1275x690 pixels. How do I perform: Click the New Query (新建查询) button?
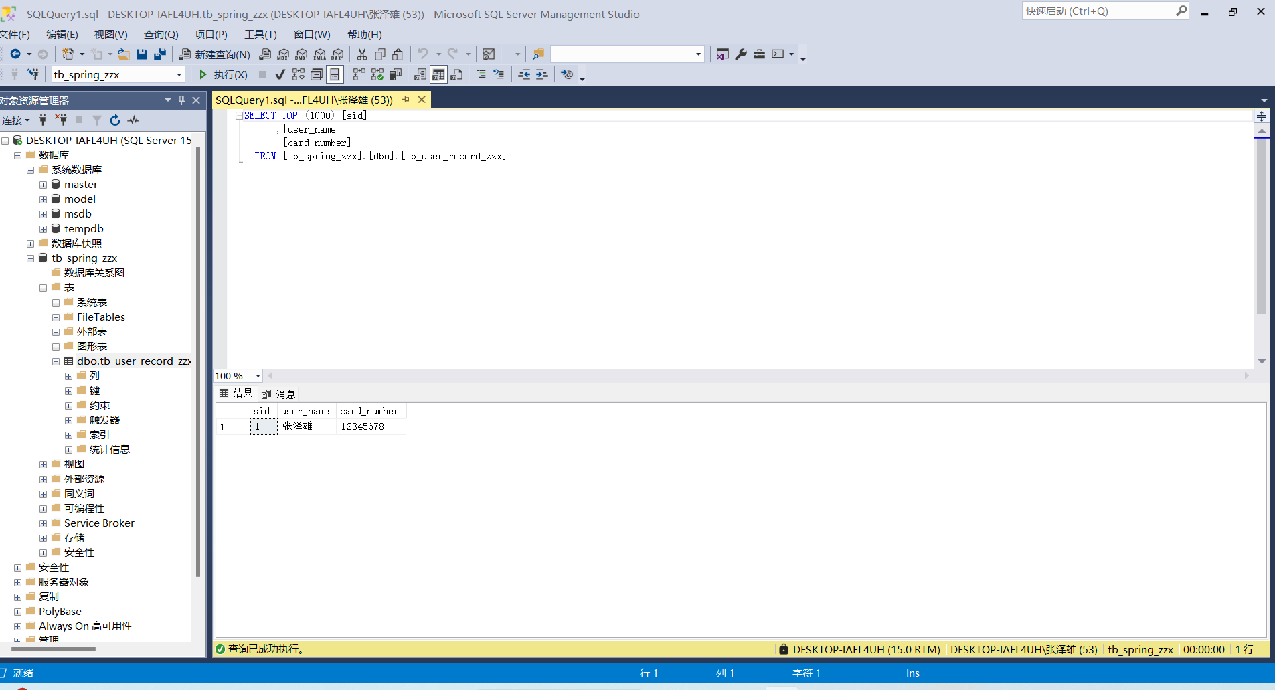click(215, 54)
